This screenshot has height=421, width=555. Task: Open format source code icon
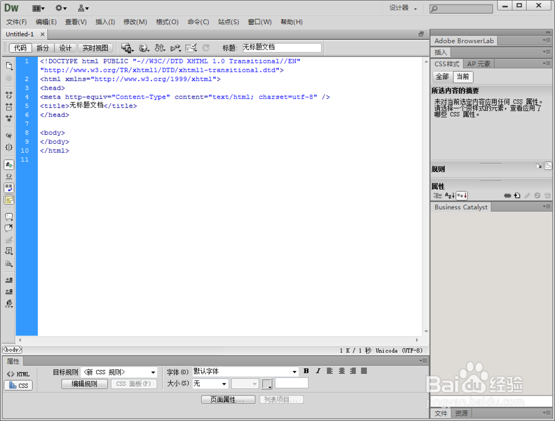[x=9, y=304]
